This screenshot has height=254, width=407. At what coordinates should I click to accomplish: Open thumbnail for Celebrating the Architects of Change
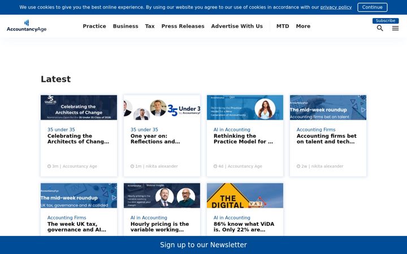pos(79,107)
